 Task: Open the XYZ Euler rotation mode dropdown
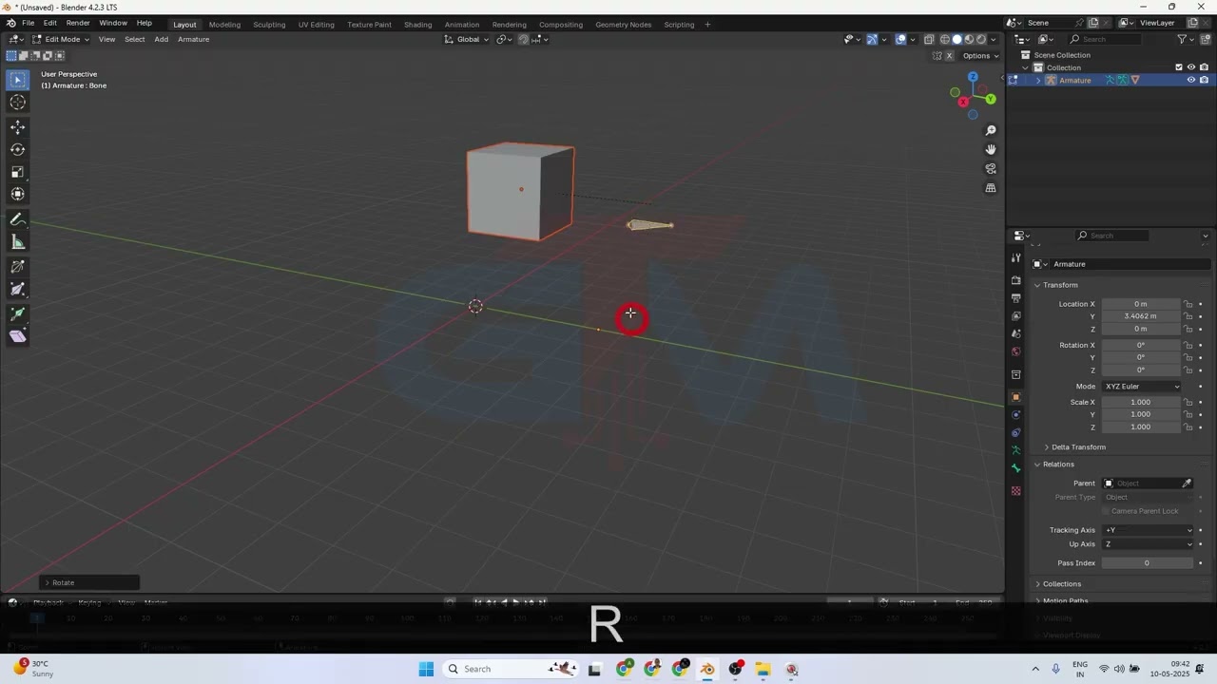click(x=1142, y=387)
